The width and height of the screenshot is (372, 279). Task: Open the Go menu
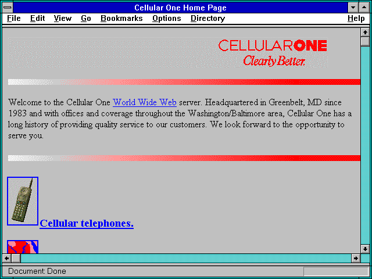(86, 19)
